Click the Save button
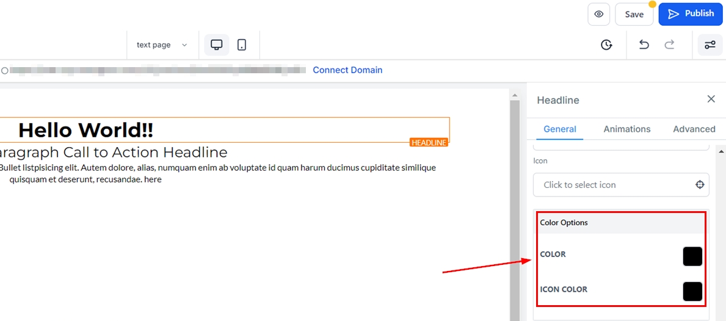726x321 pixels. [x=634, y=14]
